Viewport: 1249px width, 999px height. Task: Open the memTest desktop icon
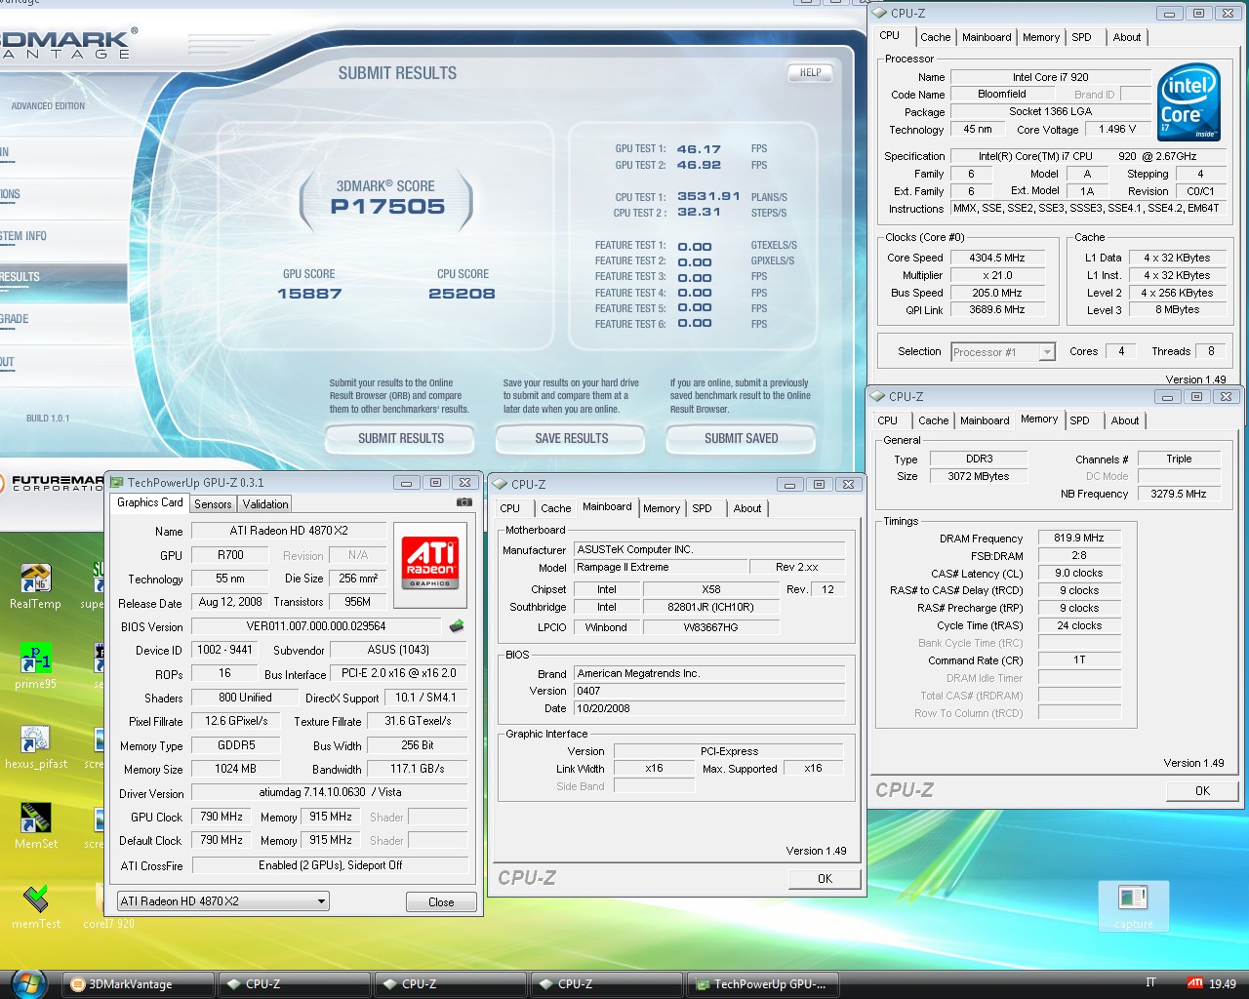coord(36,907)
